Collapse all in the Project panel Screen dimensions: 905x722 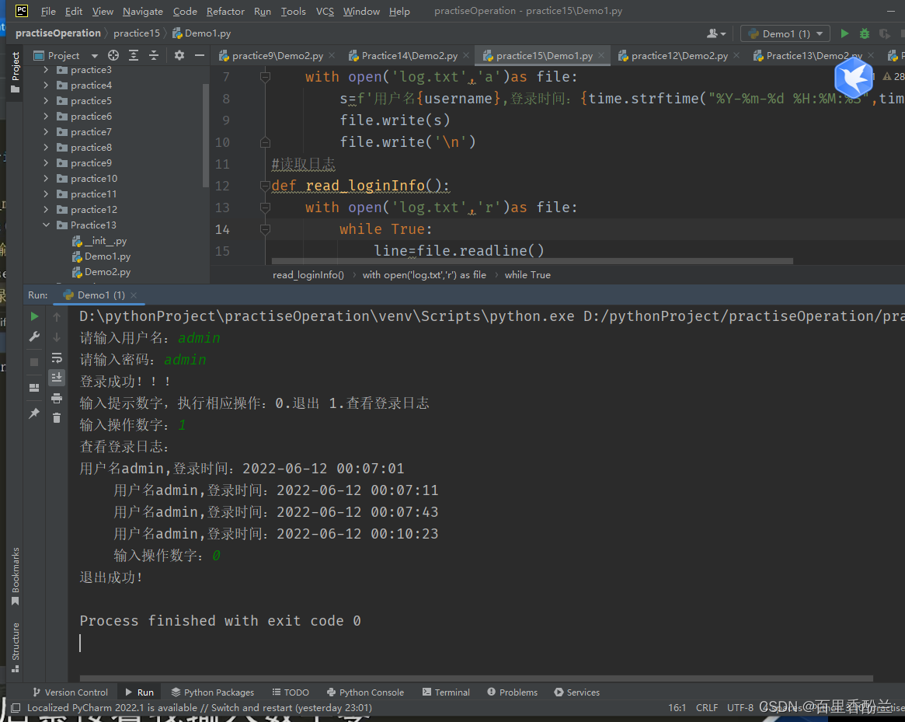click(154, 55)
